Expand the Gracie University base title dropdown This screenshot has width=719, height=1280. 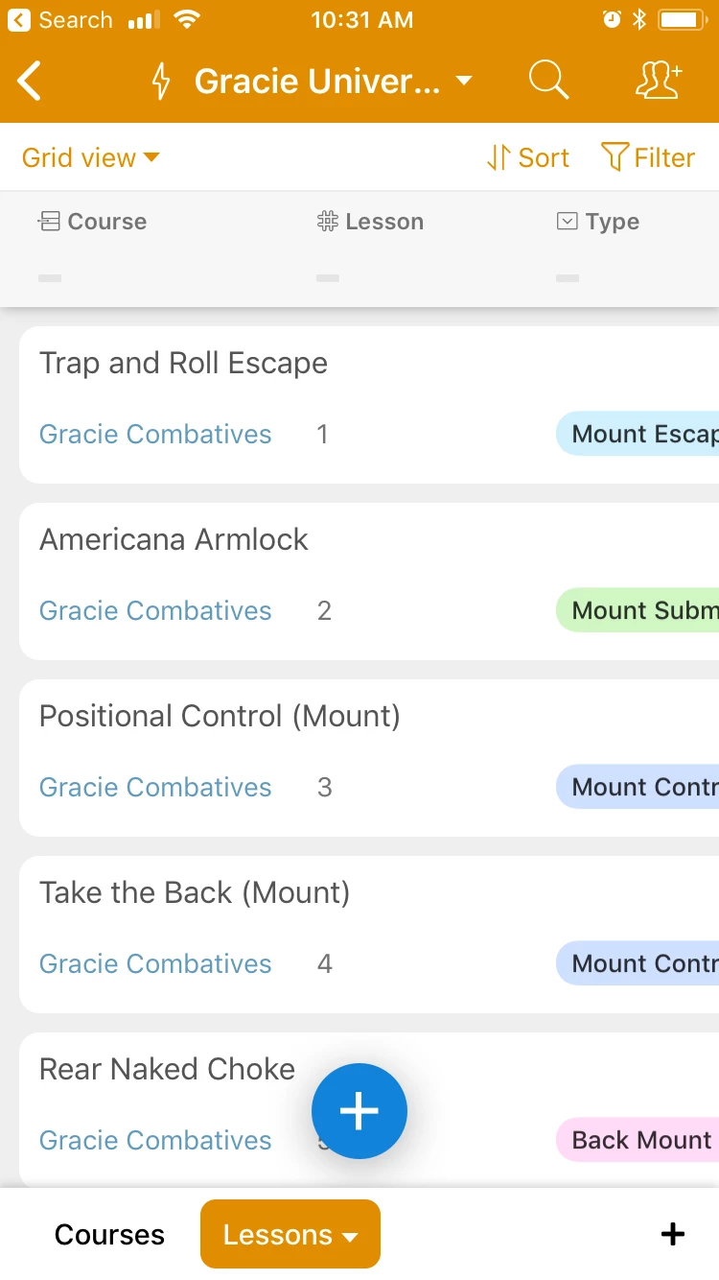point(464,82)
